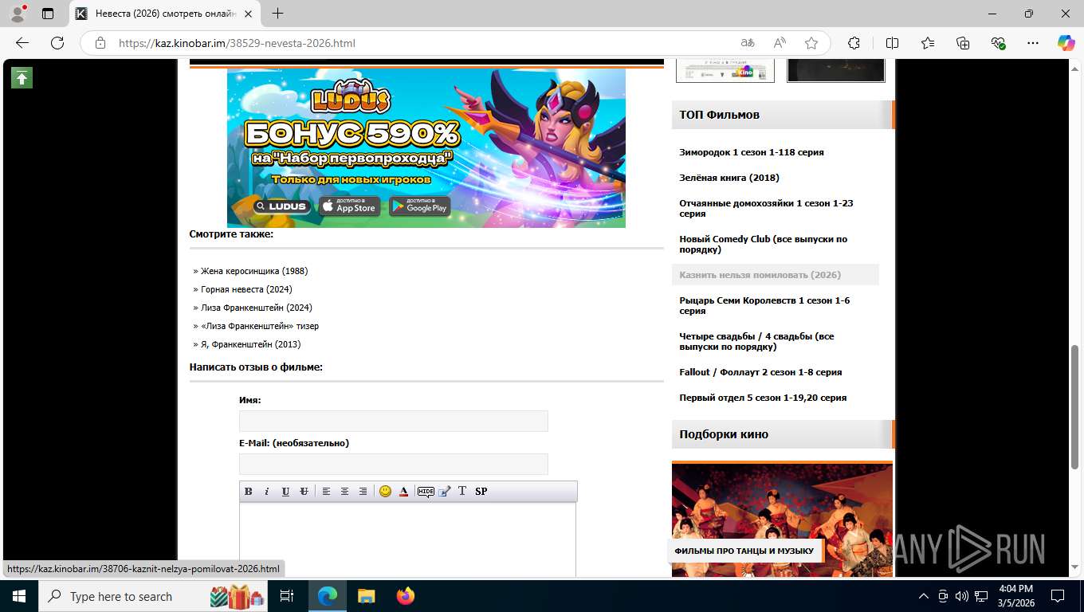
Task: Apply italic formatting in comment editor
Action: [267, 492]
